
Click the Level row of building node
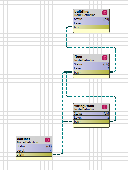[91, 23]
